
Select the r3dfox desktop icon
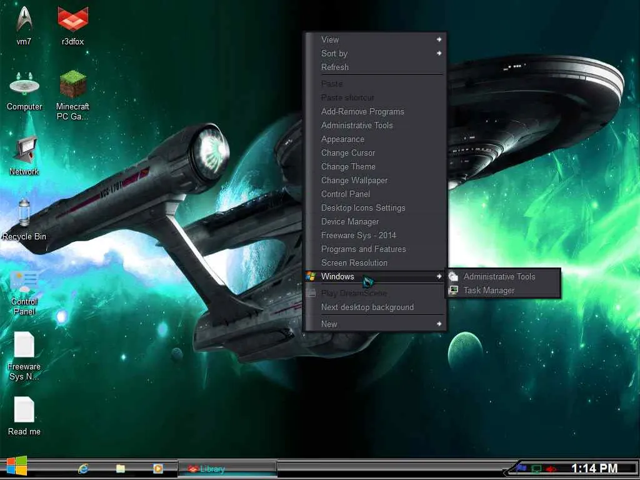(72, 25)
